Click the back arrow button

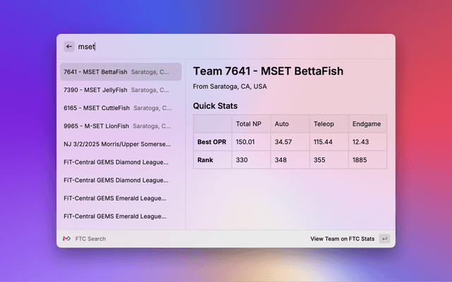(x=69, y=47)
